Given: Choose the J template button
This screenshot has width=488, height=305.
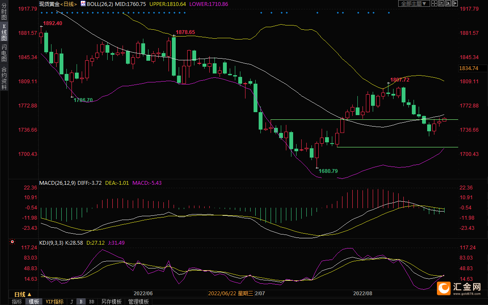Looking at the screenshot, I should (x=72, y=302).
